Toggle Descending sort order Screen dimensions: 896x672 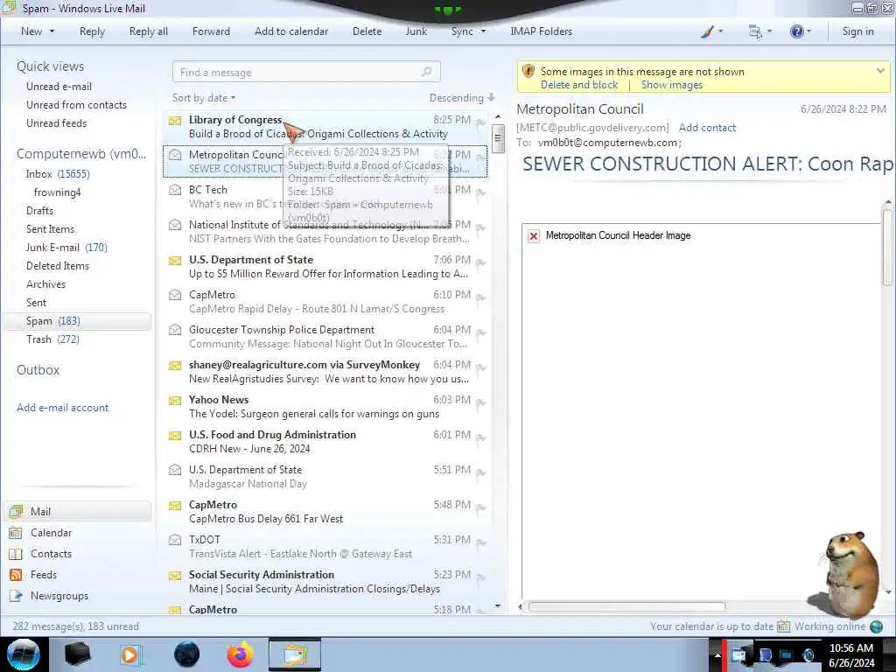pos(462,98)
